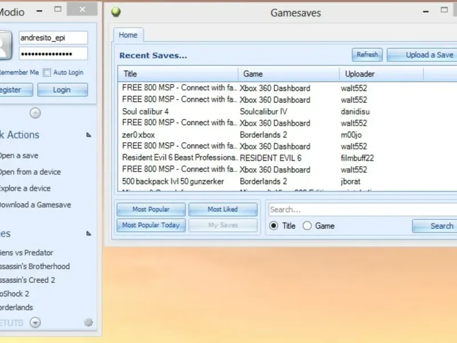Screen dimensions: 457x343
Task: Open Download a Gamesave quick action
Action: [x=35, y=205]
